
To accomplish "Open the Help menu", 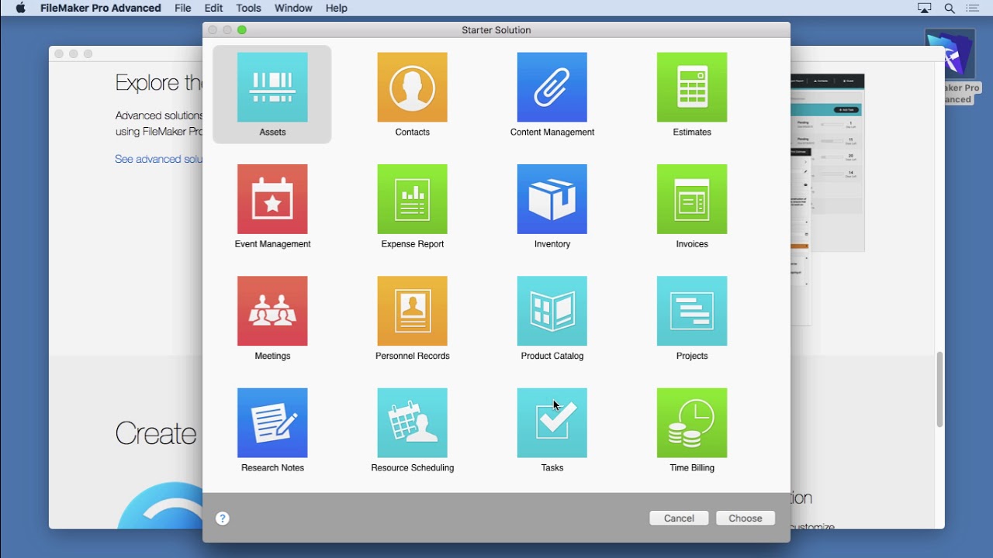I will tap(336, 8).
